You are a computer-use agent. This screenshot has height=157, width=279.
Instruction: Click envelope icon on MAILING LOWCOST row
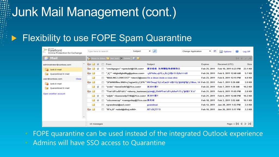tap(93, 78)
